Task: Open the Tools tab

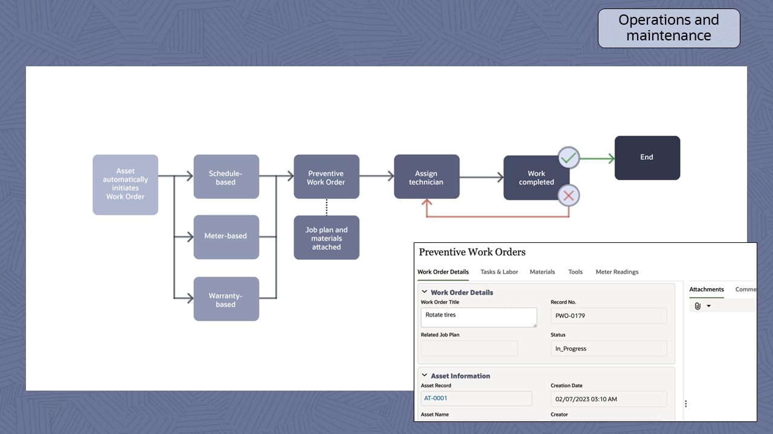Action: tap(575, 272)
